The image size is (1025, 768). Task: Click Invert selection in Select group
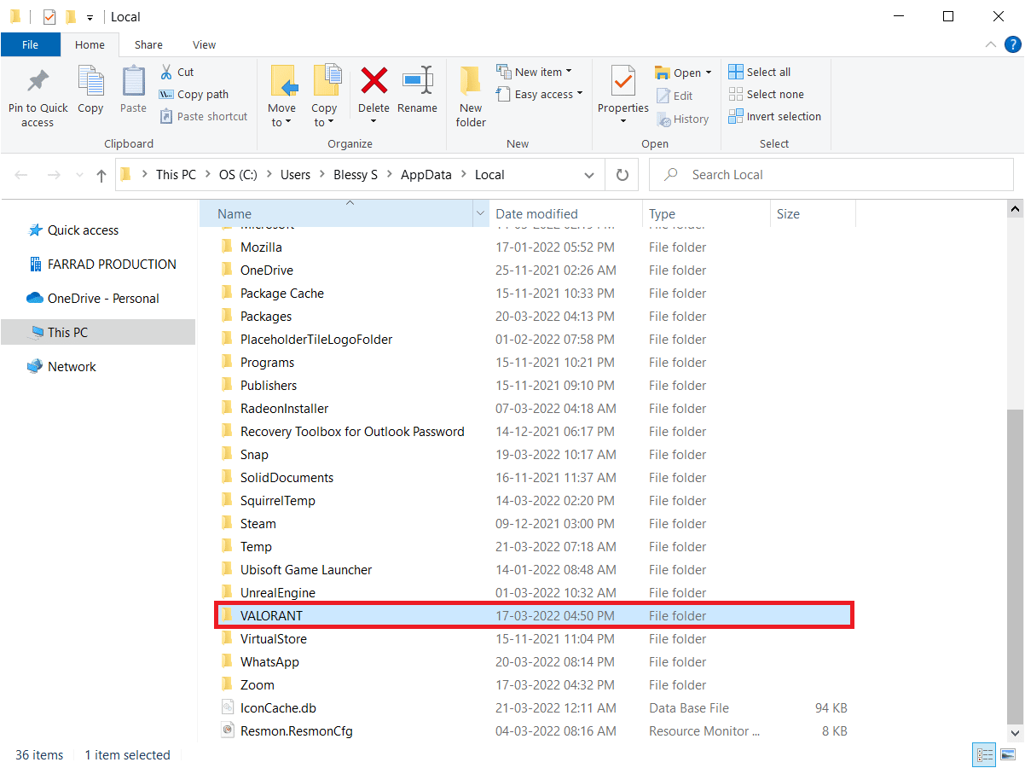[775, 117]
